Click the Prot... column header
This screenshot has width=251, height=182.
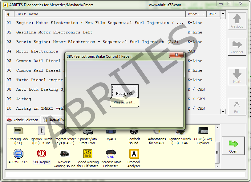coord(196,14)
